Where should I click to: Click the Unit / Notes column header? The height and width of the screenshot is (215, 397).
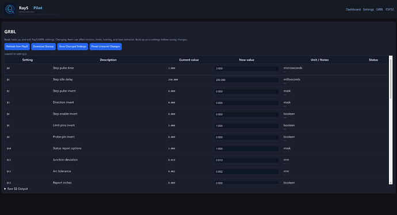tap(319, 60)
